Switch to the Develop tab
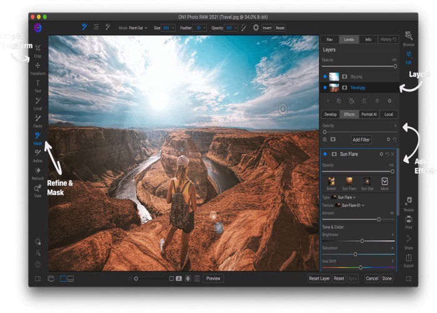Image resolution: width=437 pixels, height=313 pixels. coord(330,115)
